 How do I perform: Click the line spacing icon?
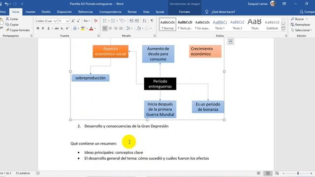128,29
